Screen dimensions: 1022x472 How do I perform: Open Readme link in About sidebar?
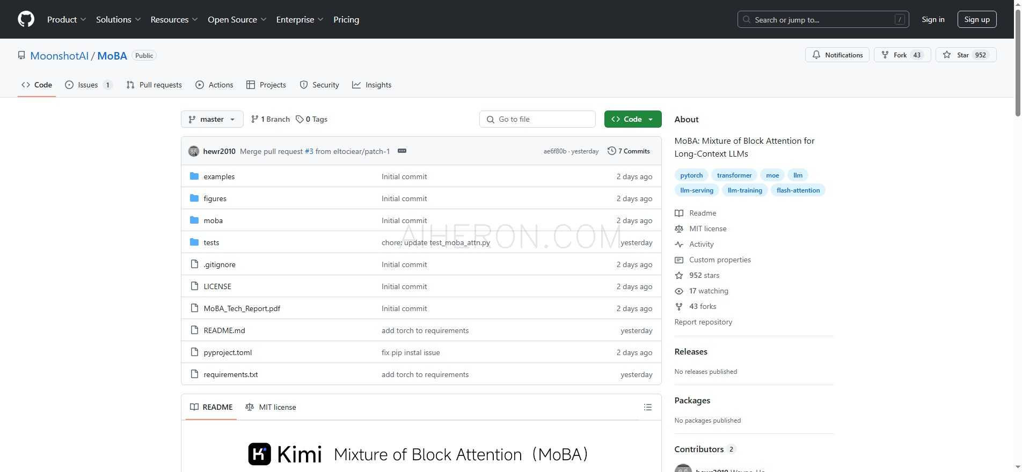click(x=696, y=213)
